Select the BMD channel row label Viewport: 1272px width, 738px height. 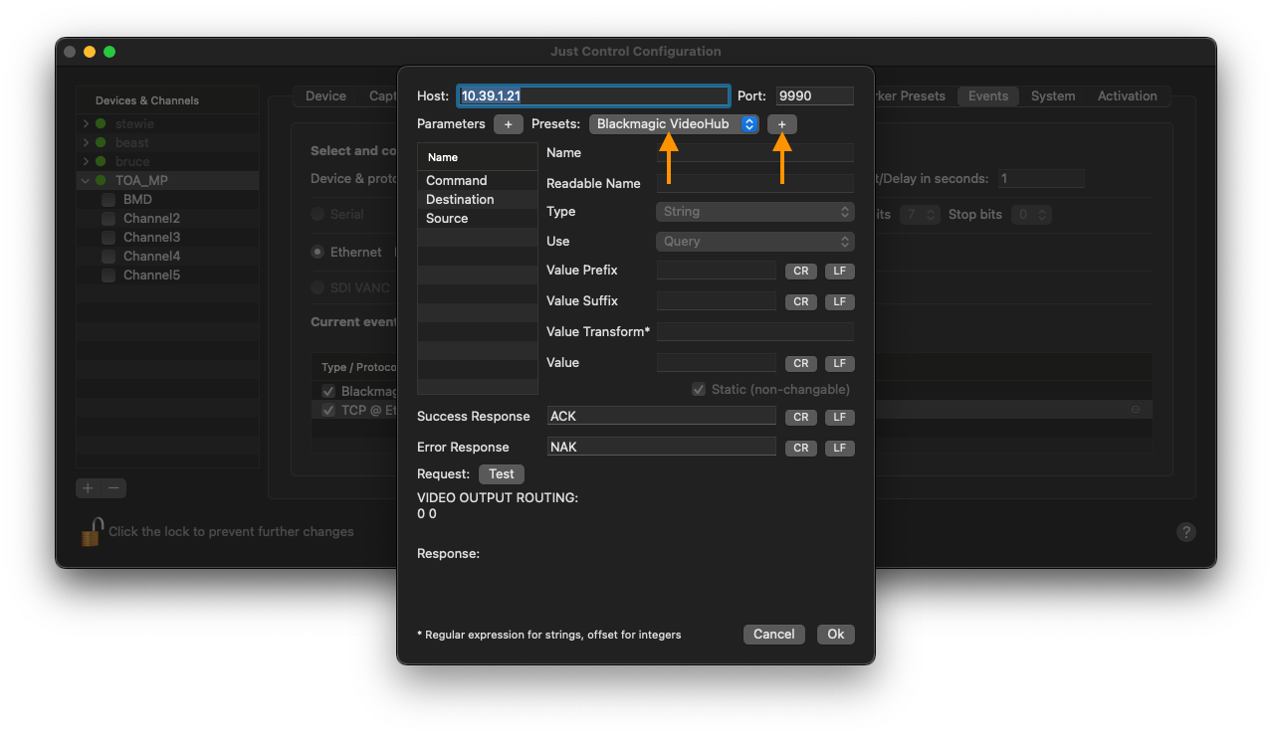pyautogui.click(x=137, y=200)
